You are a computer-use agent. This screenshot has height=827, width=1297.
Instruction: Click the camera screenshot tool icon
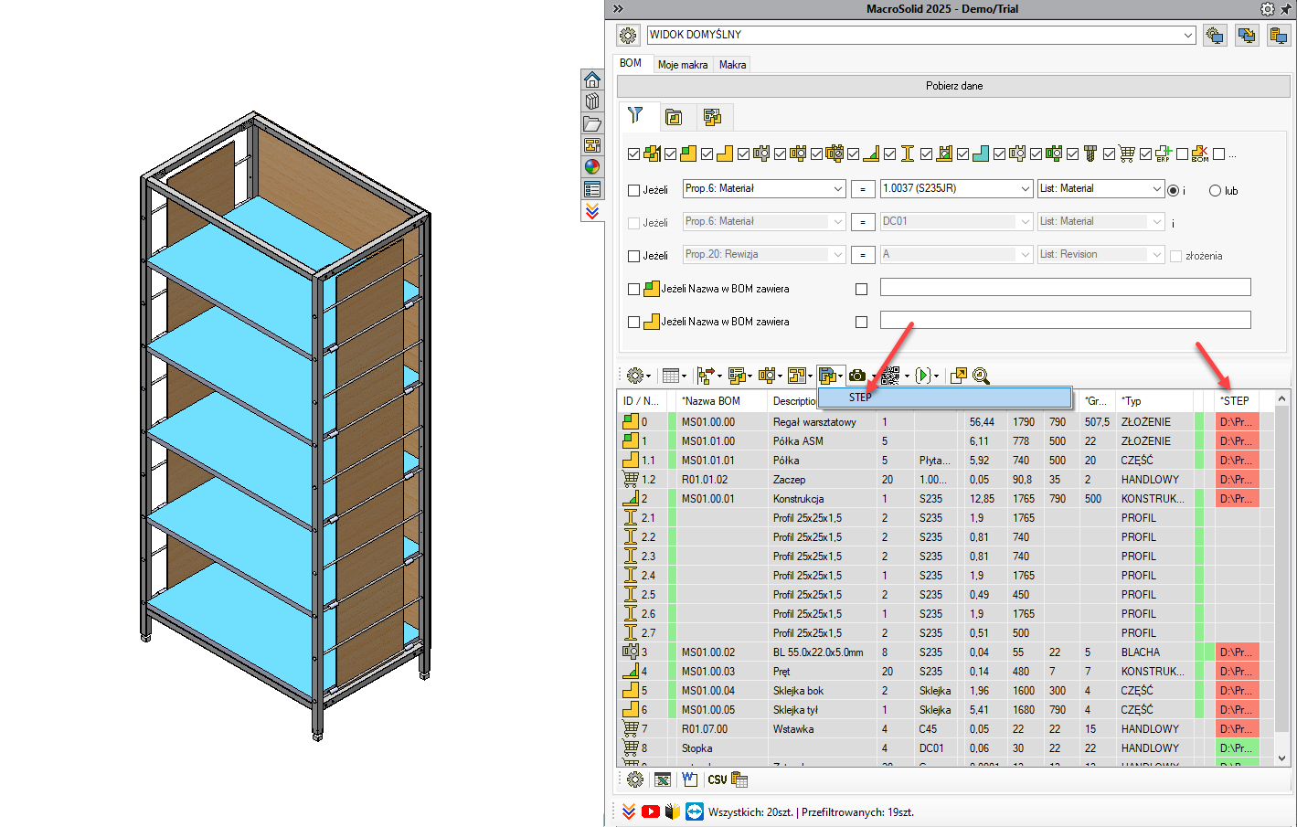click(857, 376)
